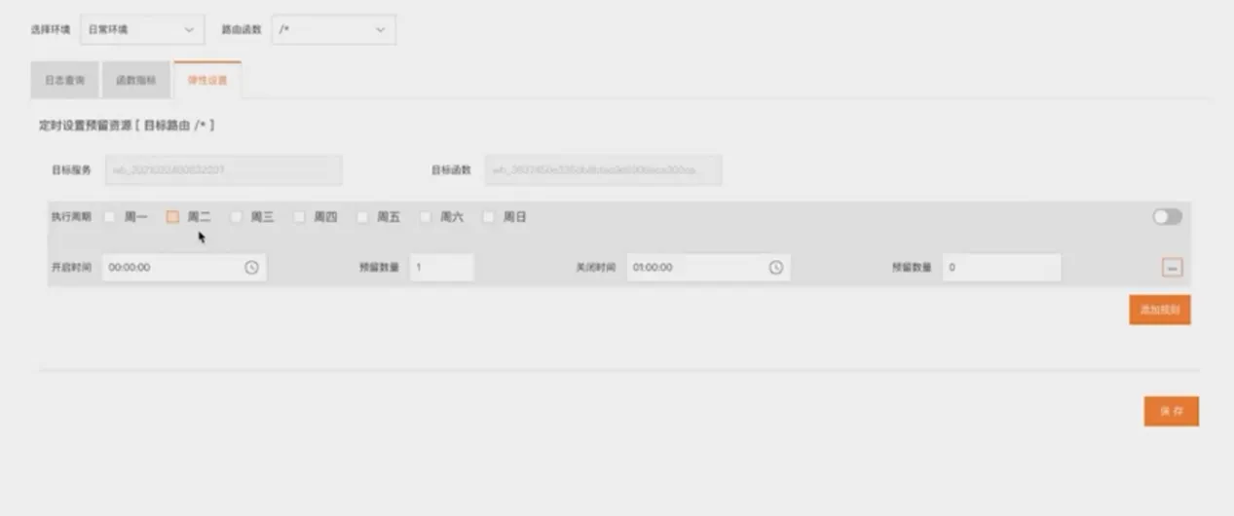The width and height of the screenshot is (1234, 516).
Task: Click the 关闭时间 field showing 01:00:00
Action: click(x=708, y=268)
